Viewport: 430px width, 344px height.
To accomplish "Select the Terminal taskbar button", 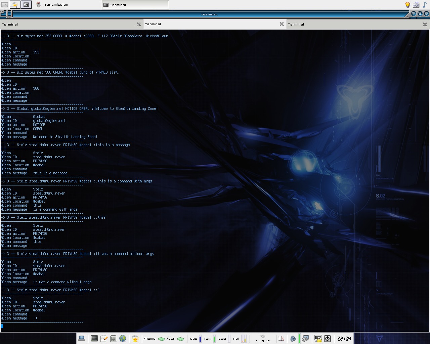I will click(x=135, y=5).
